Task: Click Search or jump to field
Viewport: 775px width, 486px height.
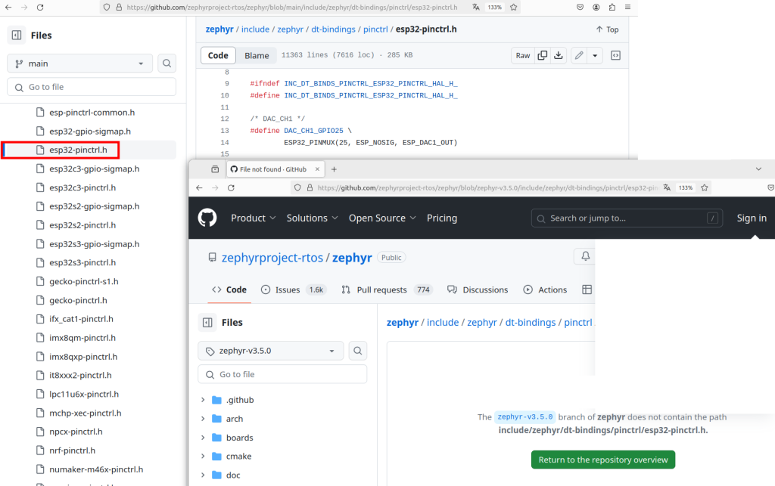Action: tap(627, 218)
